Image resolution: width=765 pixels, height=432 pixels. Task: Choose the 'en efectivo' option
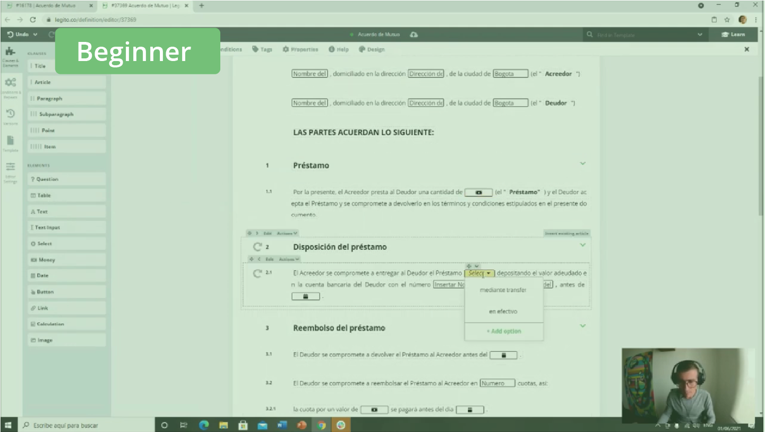click(503, 311)
